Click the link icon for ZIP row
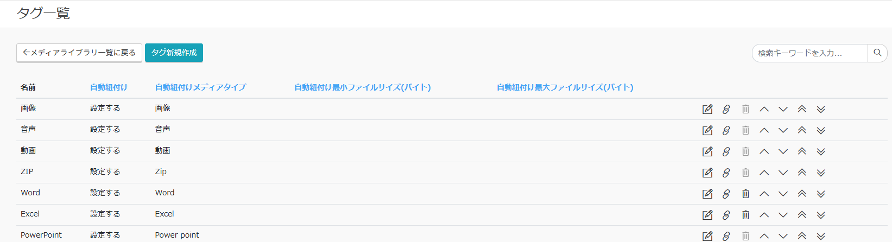Screen dimensions: 892x242 726,173
